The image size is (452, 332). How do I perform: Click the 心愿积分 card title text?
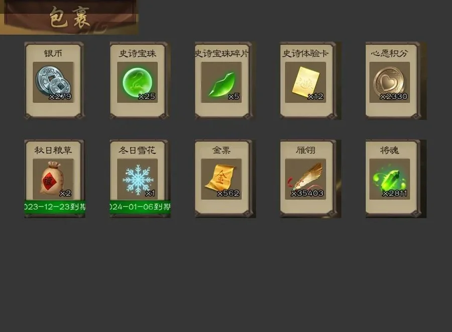click(x=390, y=53)
